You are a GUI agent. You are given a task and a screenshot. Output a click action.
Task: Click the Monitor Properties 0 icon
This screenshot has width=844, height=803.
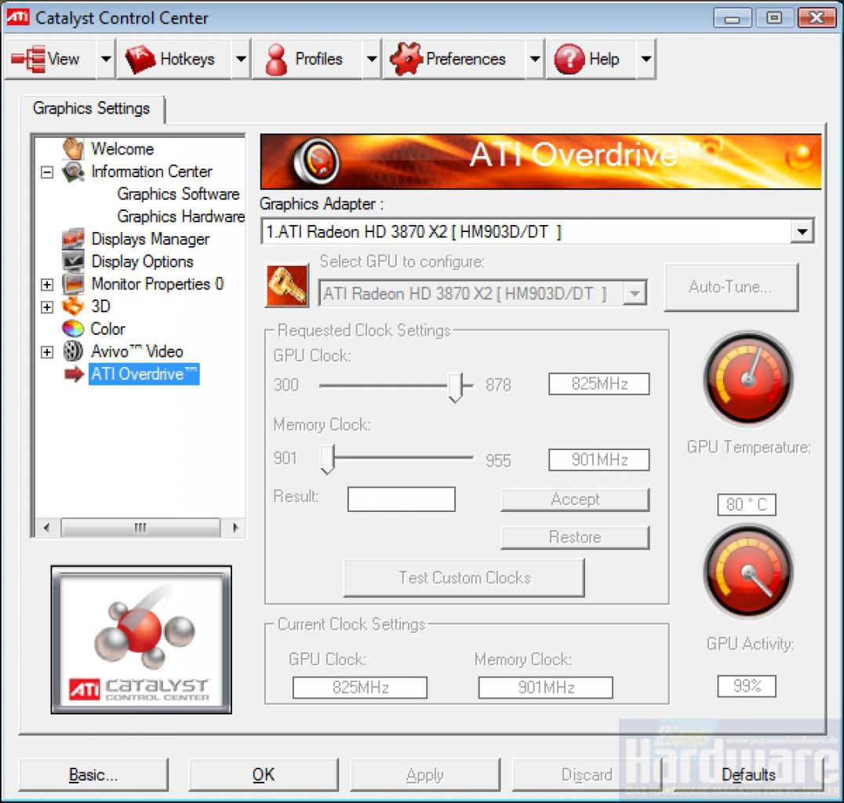pyautogui.click(x=73, y=284)
